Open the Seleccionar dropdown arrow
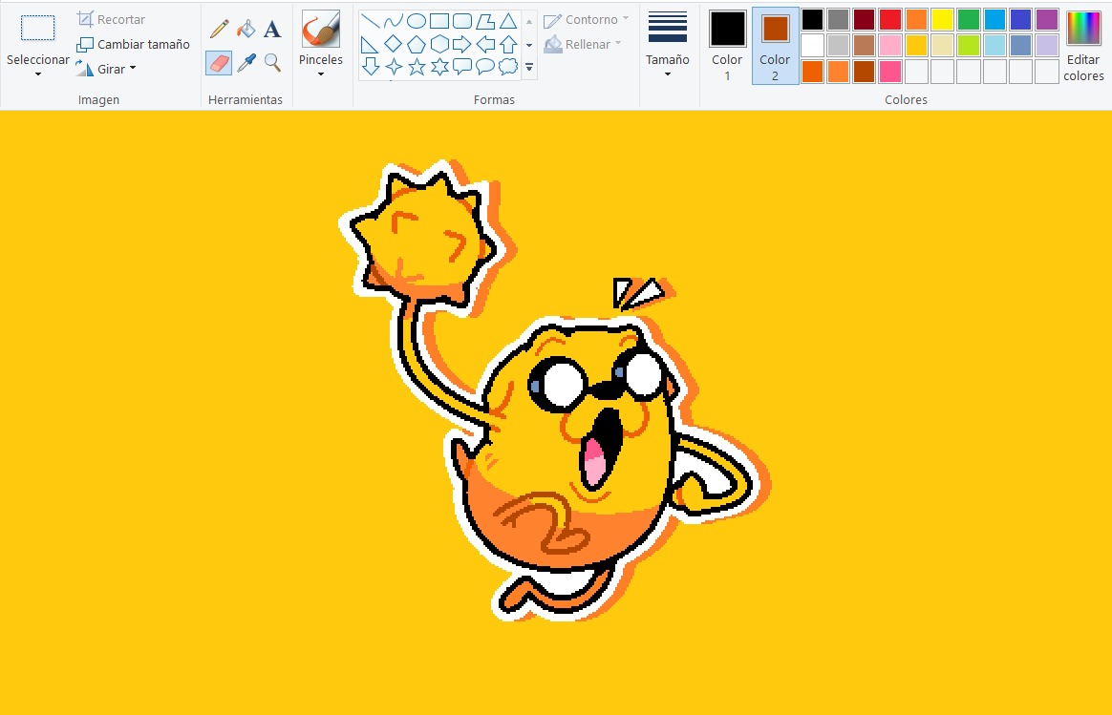The image size is (1112, 715). coord(37,74)
